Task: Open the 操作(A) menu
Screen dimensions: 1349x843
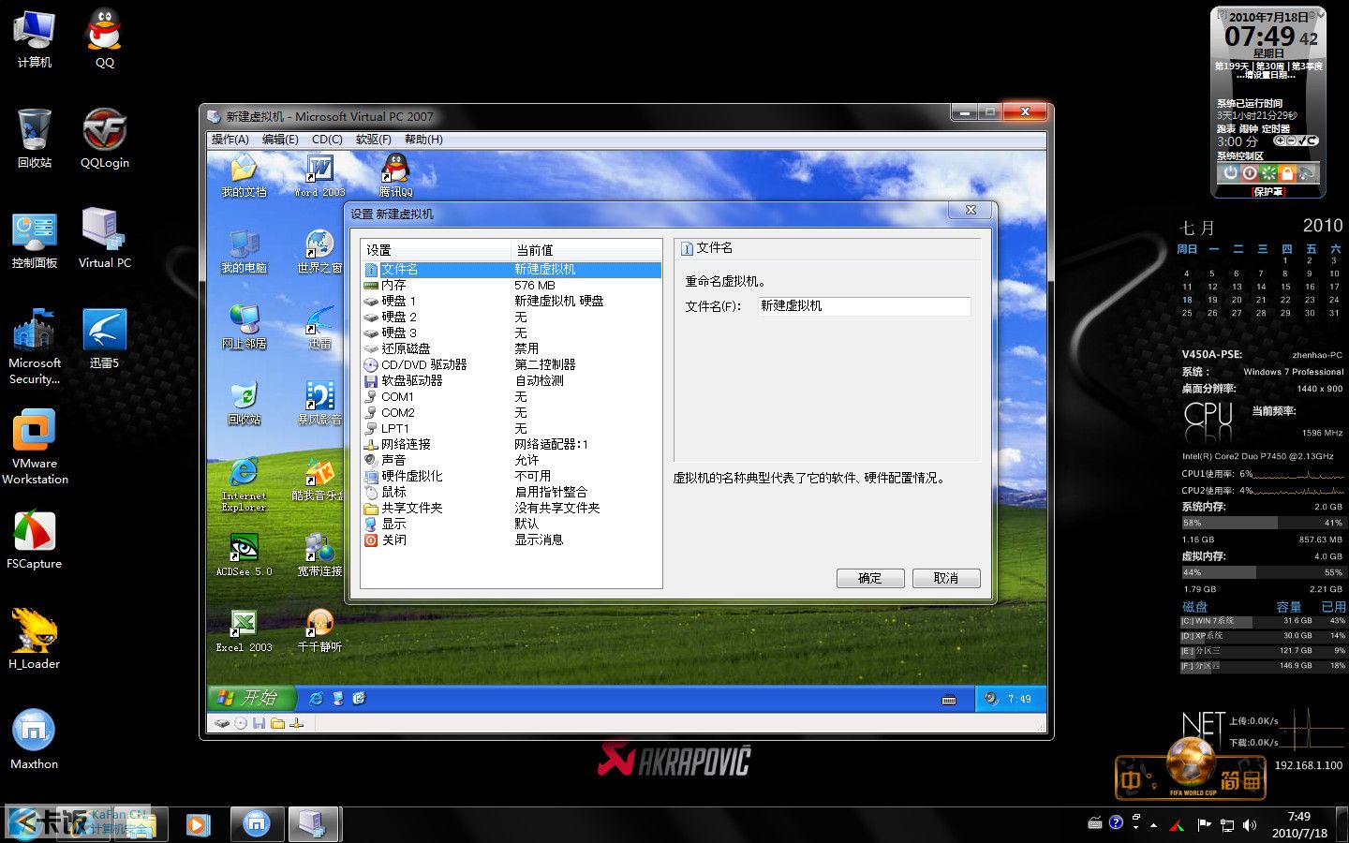Action: pyautogui.click(x=230, y=140)
